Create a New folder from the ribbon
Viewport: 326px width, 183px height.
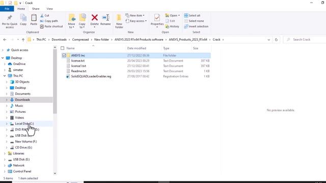click(x=119, y=21)
